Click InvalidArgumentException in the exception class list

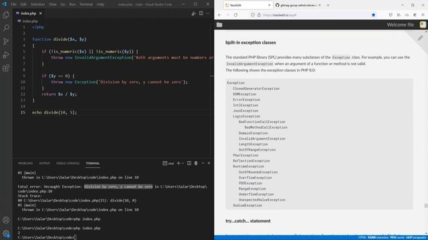261,139
